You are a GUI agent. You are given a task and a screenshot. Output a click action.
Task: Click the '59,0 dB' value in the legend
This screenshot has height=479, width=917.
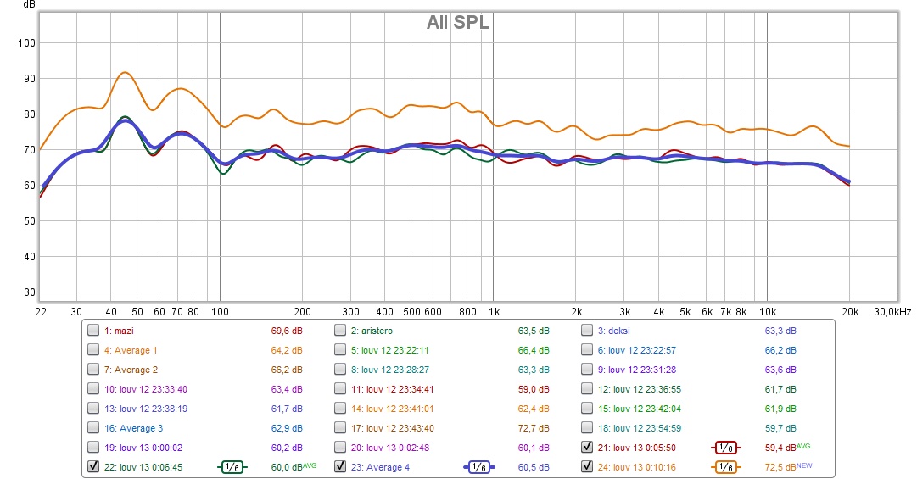click(x=534, y=389)
